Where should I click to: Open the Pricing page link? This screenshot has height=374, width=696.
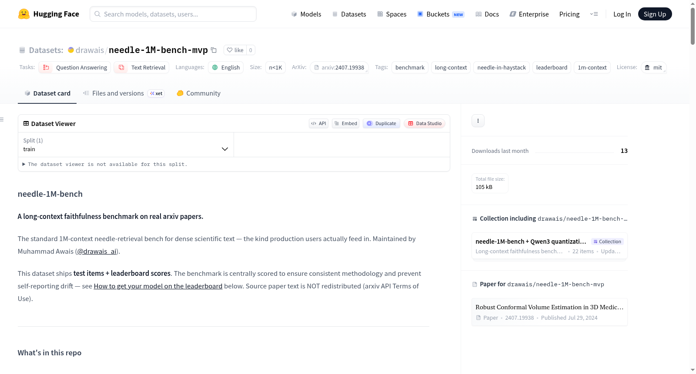coord(569,14)
